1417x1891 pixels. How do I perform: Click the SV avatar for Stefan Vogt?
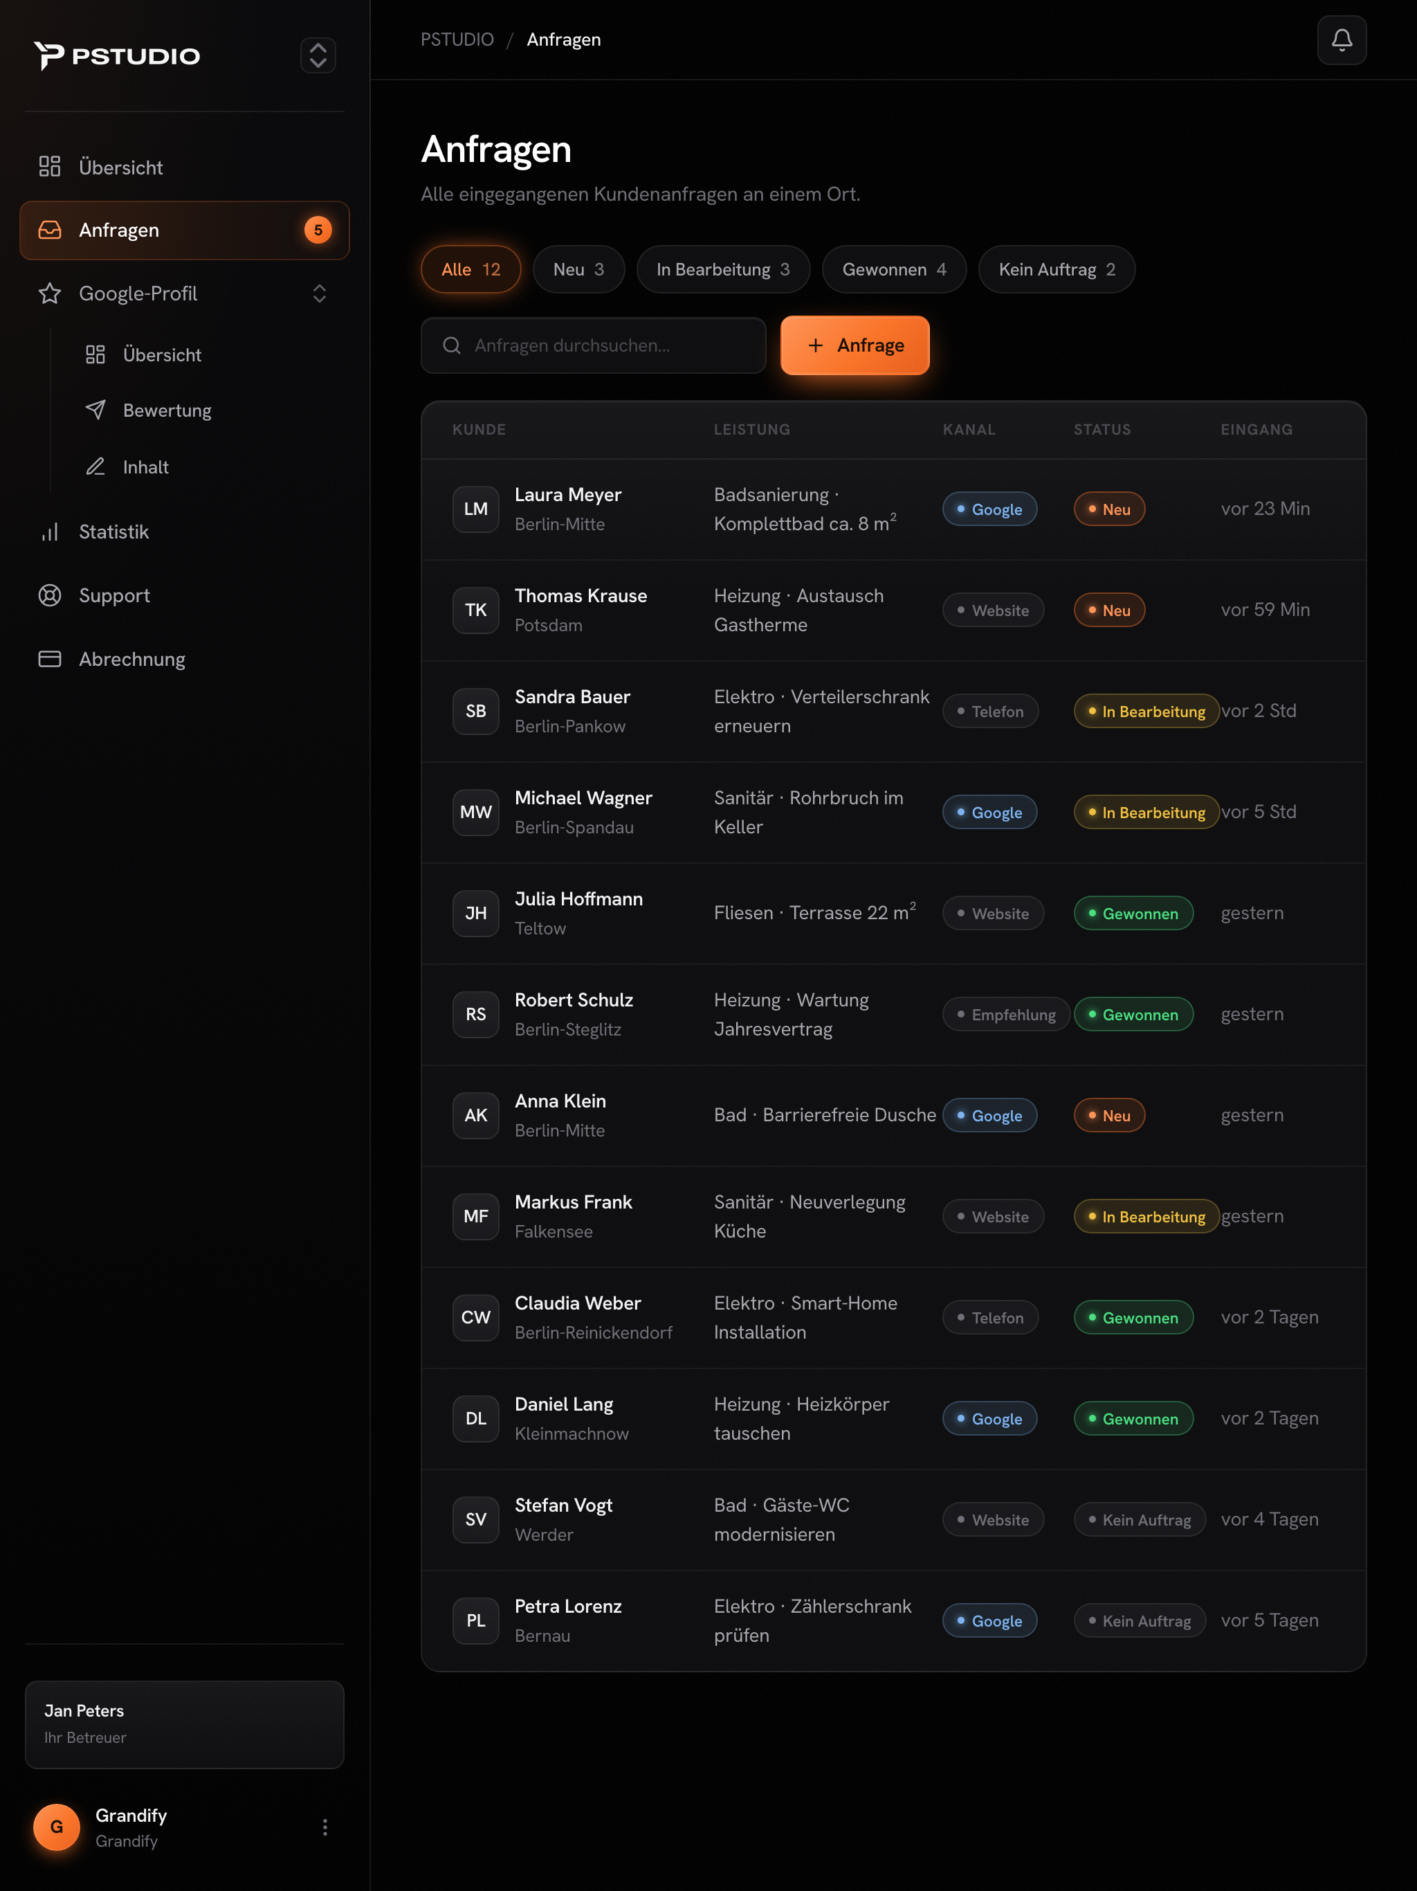pos(476,1519)
